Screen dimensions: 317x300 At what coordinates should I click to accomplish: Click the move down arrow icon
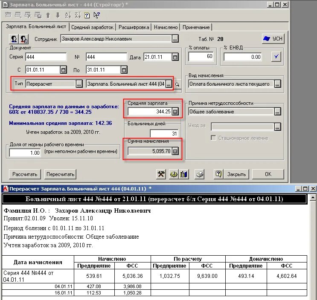(x=58, y=15)
